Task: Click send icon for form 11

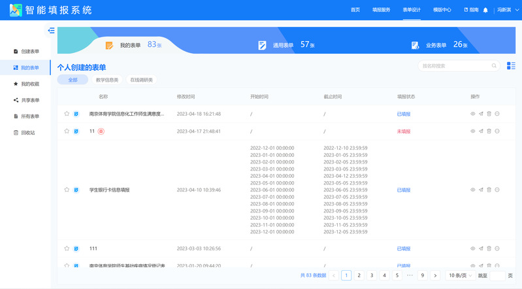Action: tap(481, 131)
